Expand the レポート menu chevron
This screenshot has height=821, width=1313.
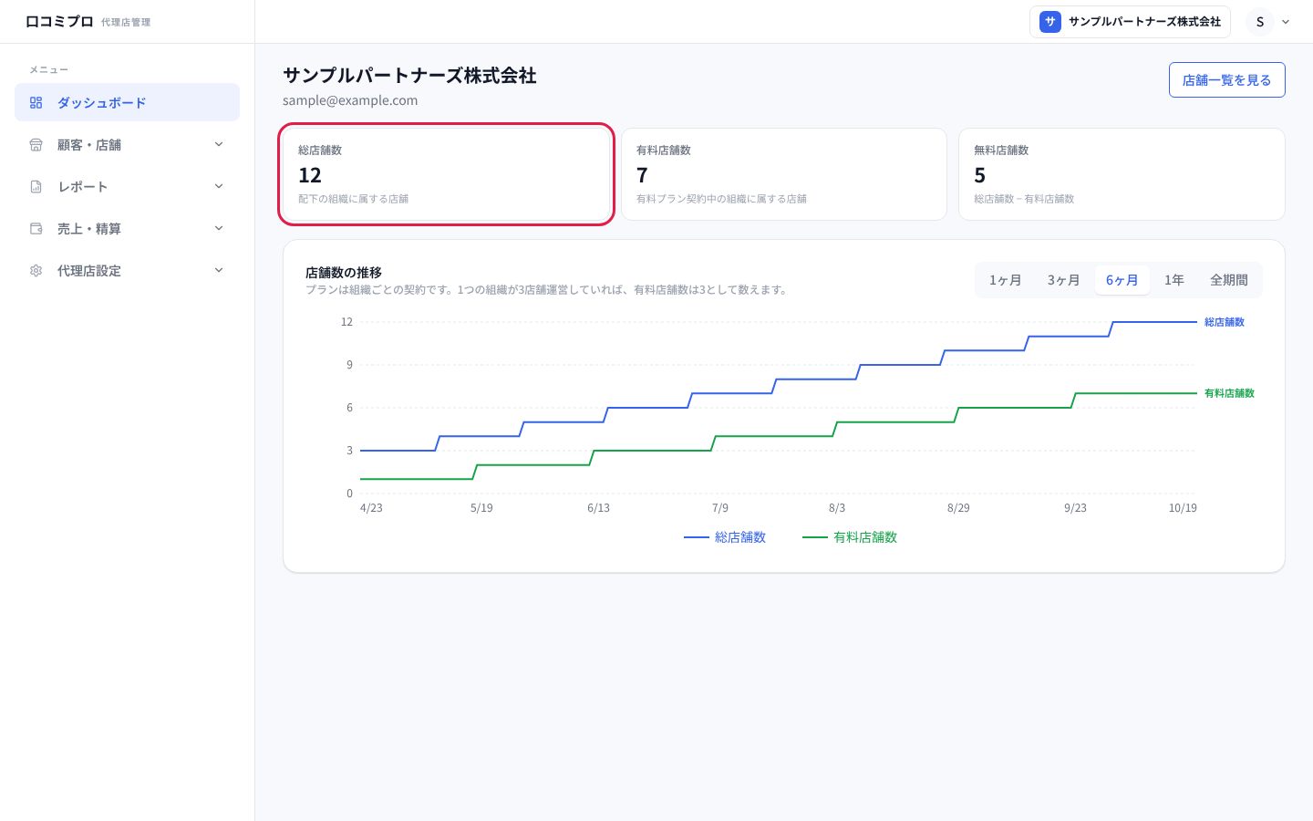pyautogui.click(x=219, y=186)
